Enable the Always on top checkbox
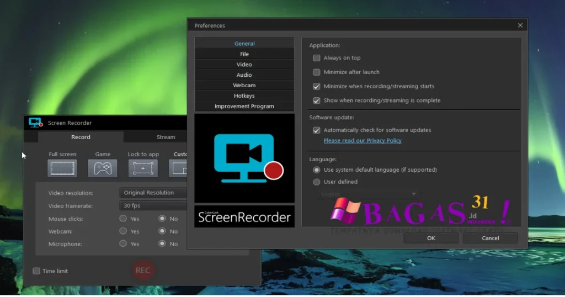Viewport: 565px width, 297px height. click(x=317, y=58)
